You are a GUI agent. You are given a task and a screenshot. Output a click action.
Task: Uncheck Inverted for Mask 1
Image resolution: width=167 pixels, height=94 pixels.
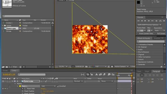click(x=58, y=86)
